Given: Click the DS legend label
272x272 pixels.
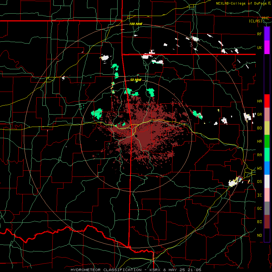Looking at the screenshot, I should 259,182.
